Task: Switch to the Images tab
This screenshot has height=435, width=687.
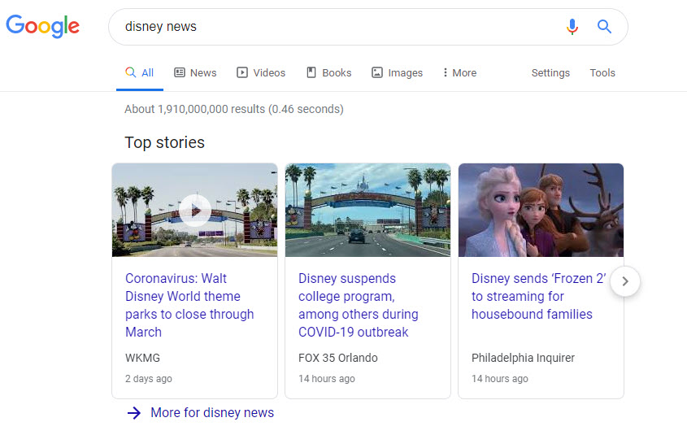Action: [x=397, y=72]
